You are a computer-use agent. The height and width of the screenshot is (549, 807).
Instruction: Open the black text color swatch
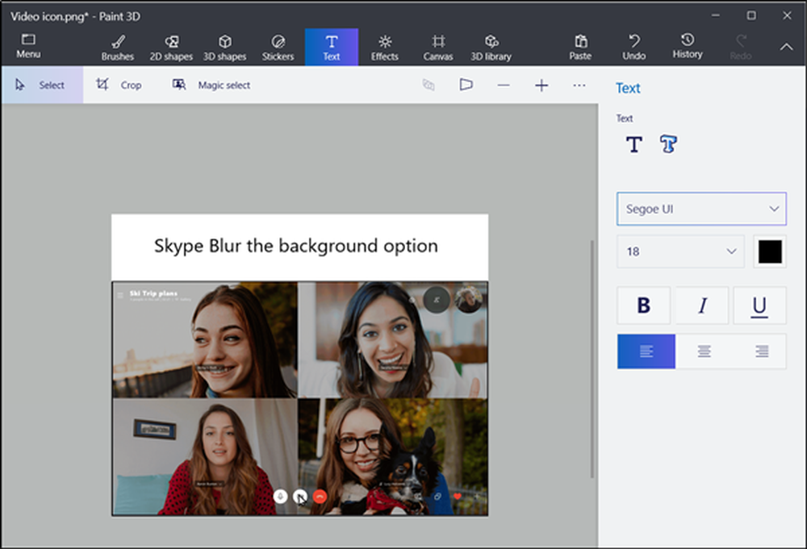(770, 252)
